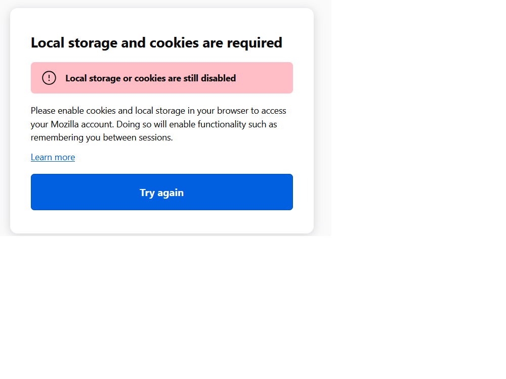Click the card's white space beneath Try again
Image resolution: width=506 pixels, height=379 pixels.
(x=162, y=221)
